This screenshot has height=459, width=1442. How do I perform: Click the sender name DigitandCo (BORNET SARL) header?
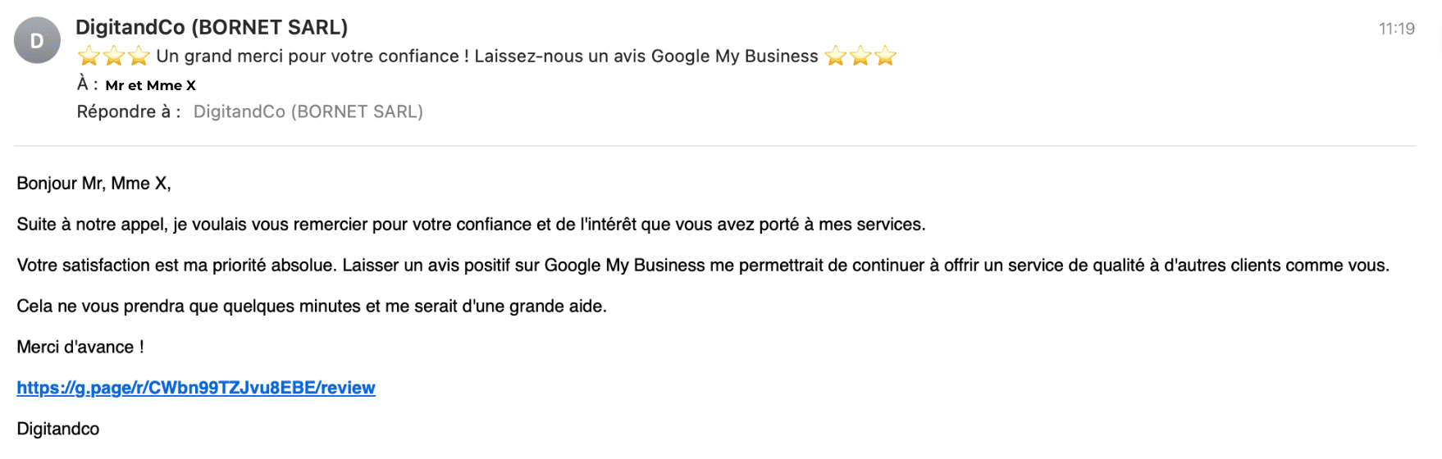212,27
